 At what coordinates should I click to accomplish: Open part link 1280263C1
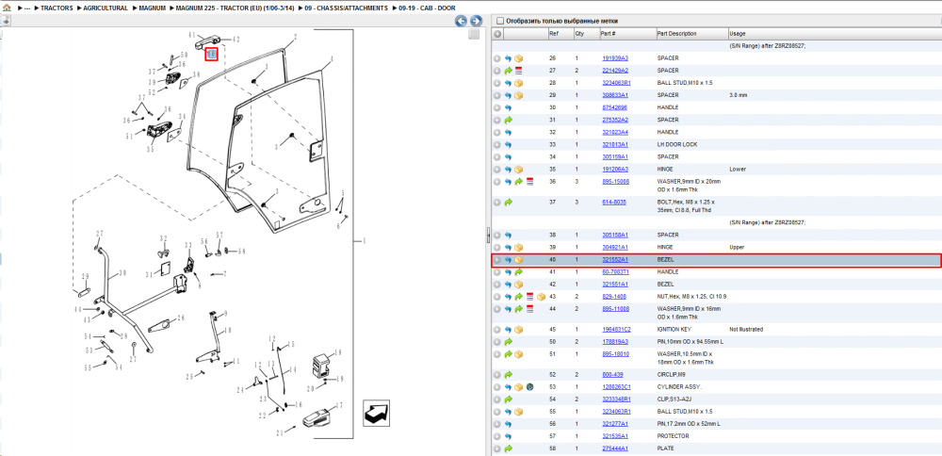(616, 387)
